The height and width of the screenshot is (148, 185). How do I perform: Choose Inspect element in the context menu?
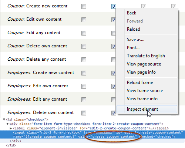147,109
